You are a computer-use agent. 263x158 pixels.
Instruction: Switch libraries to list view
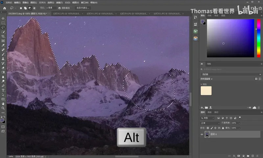click(260, 79)
